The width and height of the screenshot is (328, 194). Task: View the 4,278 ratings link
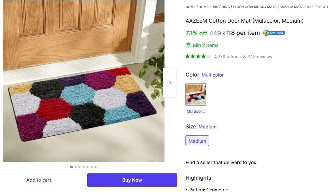pyautogui.click(x=227, y=57)
